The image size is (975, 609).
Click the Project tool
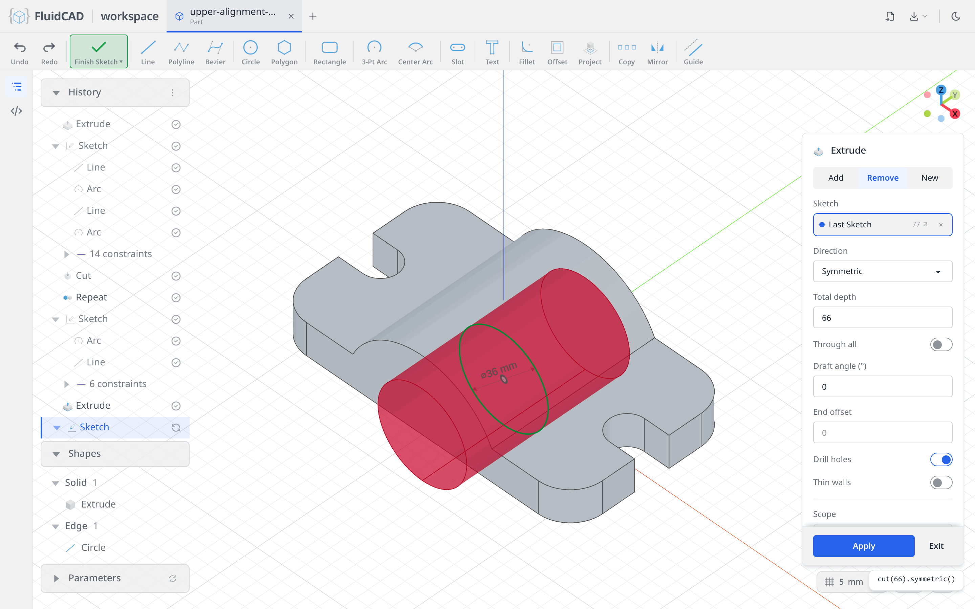coord(590,52)
